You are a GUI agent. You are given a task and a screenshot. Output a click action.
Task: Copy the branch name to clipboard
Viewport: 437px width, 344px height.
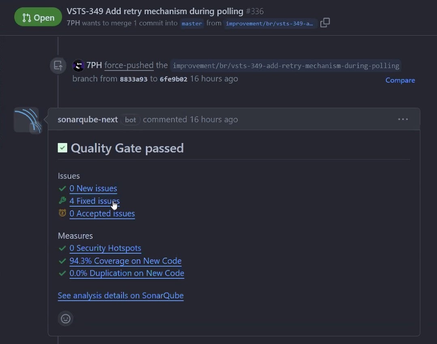click(x=325, y=23)
